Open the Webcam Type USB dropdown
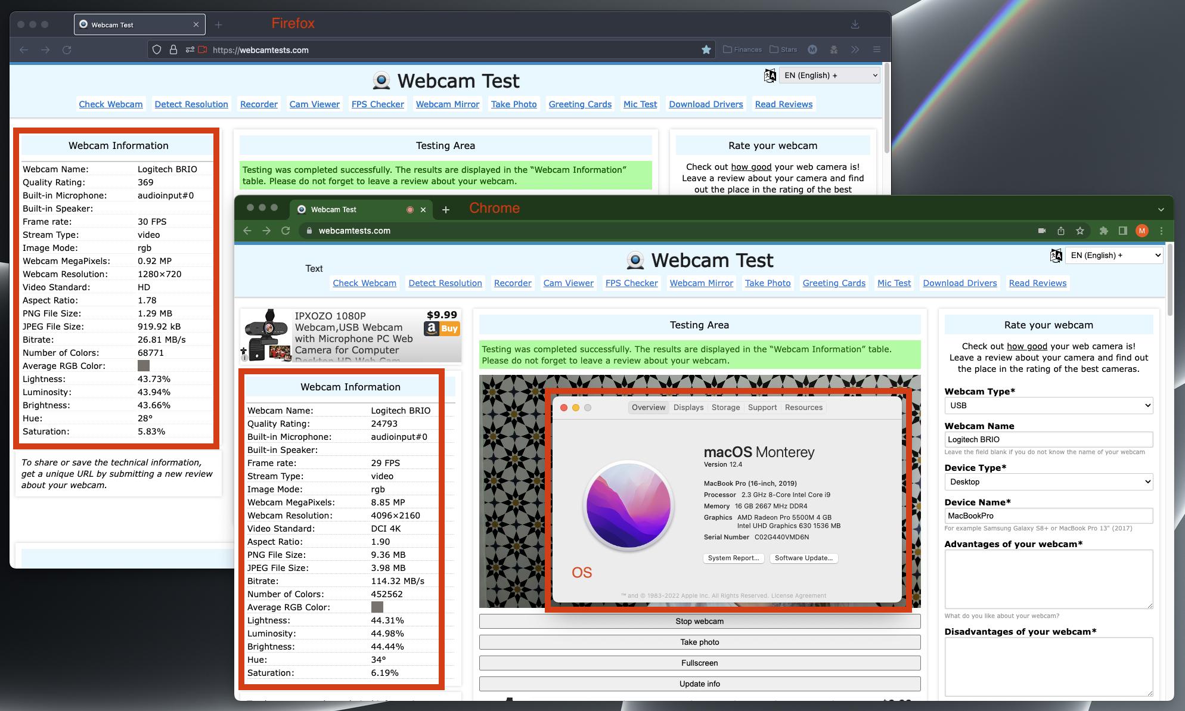Screen dimensions: 1185x711 (1048, 405)
